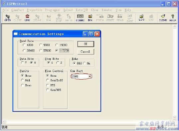Click the UPDATE toolbar icon
Image resolution: width=179 pixels, height=131 pixels.
(x=130, y=18)
